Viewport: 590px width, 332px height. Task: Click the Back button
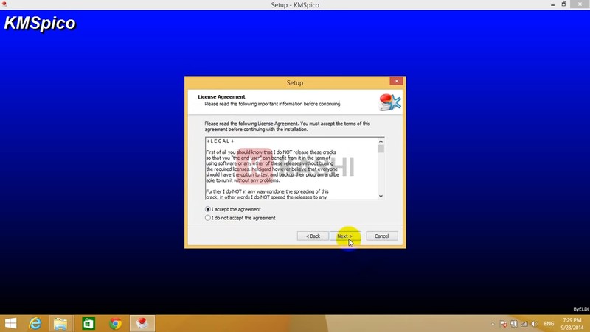(313, 236)
